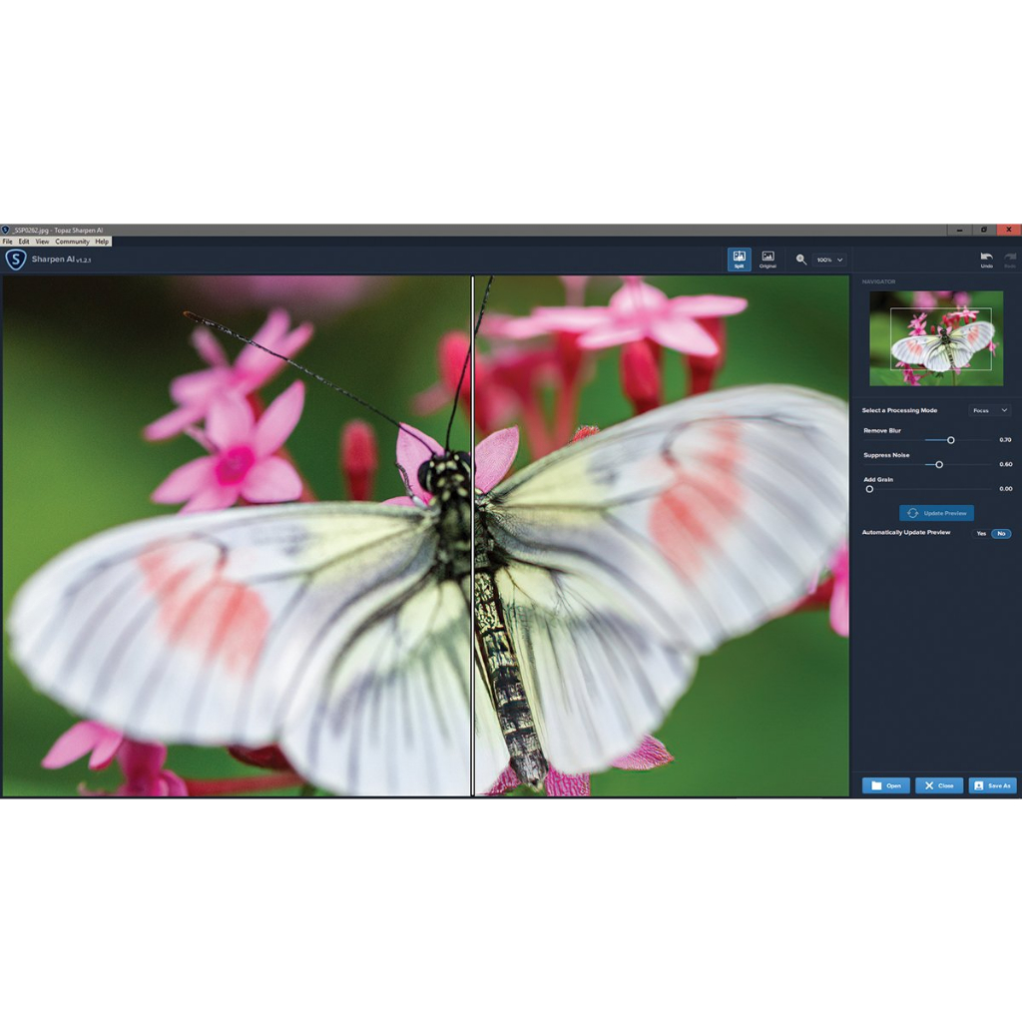Viewport: 1022px width, 1022px height.
Task: Switch to Split view mode
Action: tap(739, 258)
